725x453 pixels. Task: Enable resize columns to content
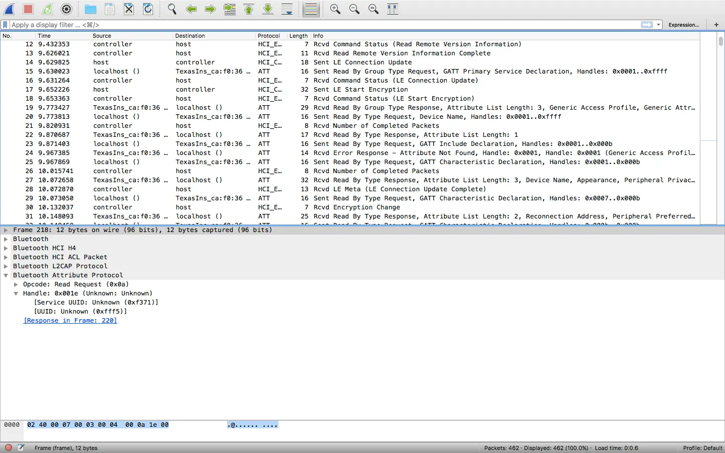click(393, 9)
